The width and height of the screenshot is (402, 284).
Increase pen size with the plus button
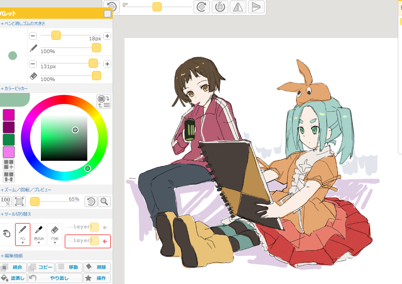[107, 36]
